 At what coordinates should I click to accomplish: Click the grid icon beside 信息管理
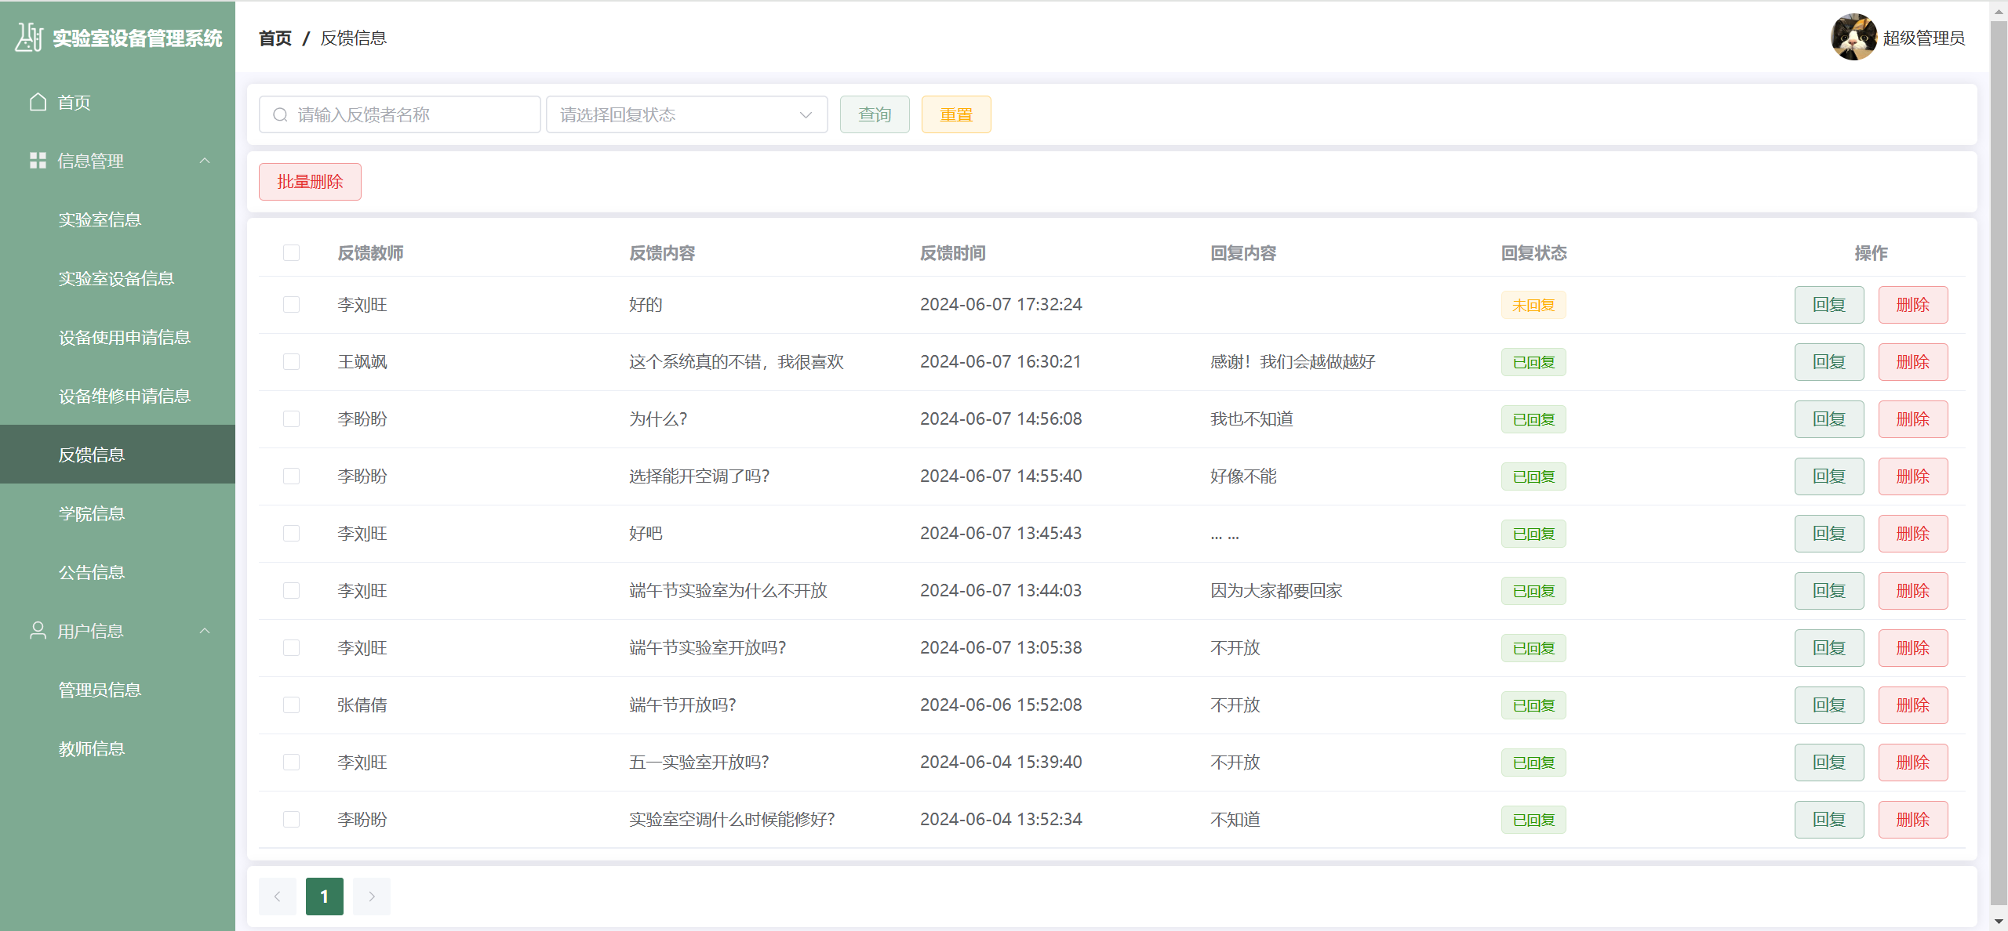coord(38,161)
